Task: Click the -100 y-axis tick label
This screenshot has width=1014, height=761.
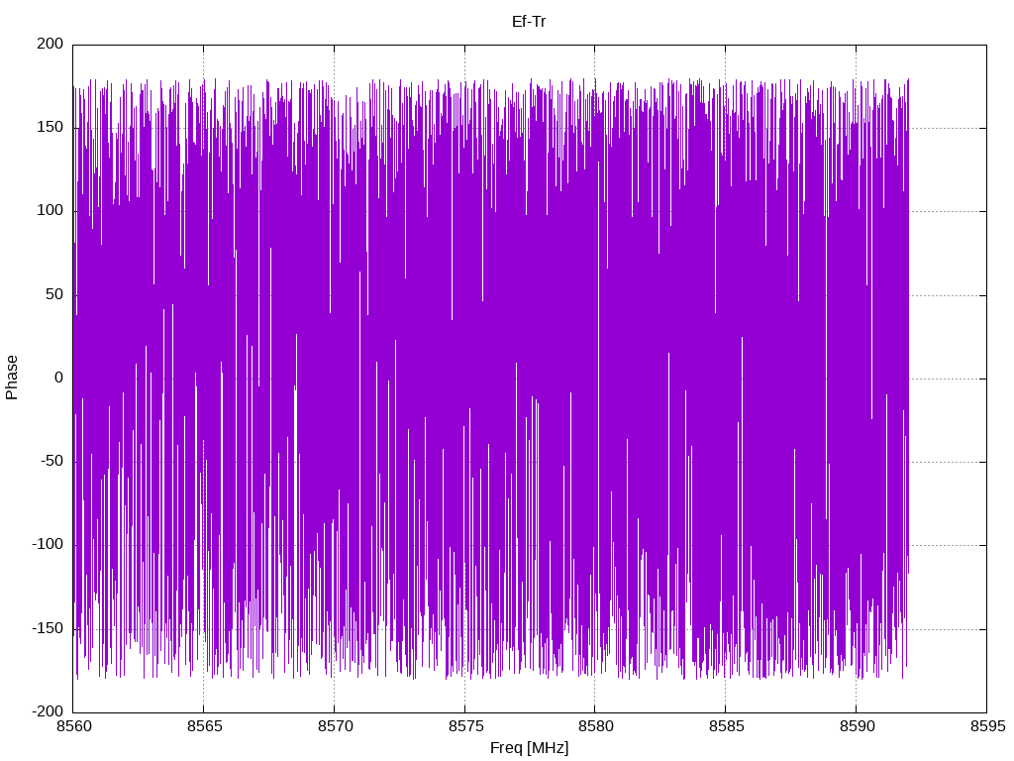Action: 48,545
